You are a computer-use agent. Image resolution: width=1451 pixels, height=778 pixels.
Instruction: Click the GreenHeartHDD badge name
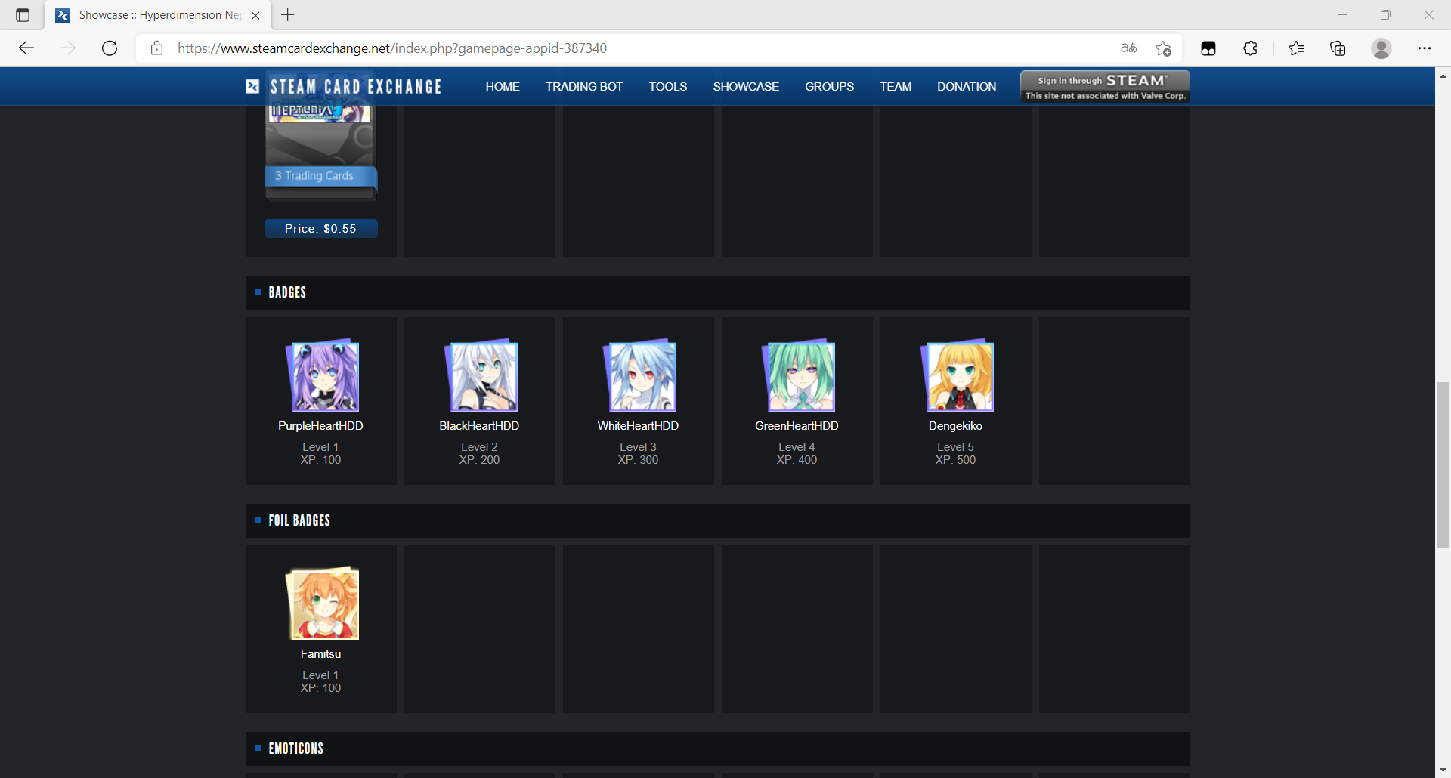coord(797,426)
